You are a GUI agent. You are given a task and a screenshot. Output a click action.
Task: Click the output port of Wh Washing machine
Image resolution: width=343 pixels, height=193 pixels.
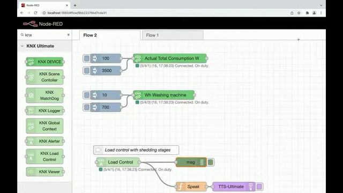click(x=195, y=95)
